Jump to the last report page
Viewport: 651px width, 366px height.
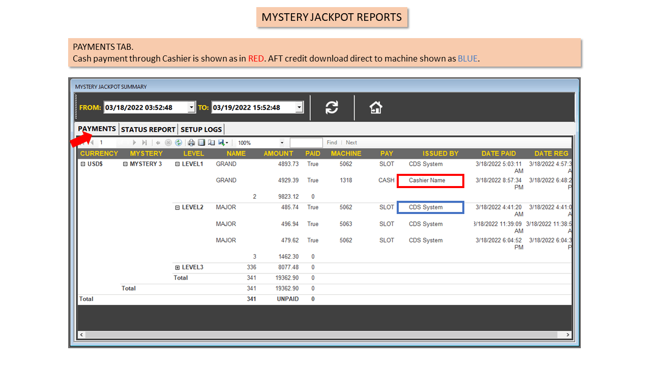click(x=144, y=143)
